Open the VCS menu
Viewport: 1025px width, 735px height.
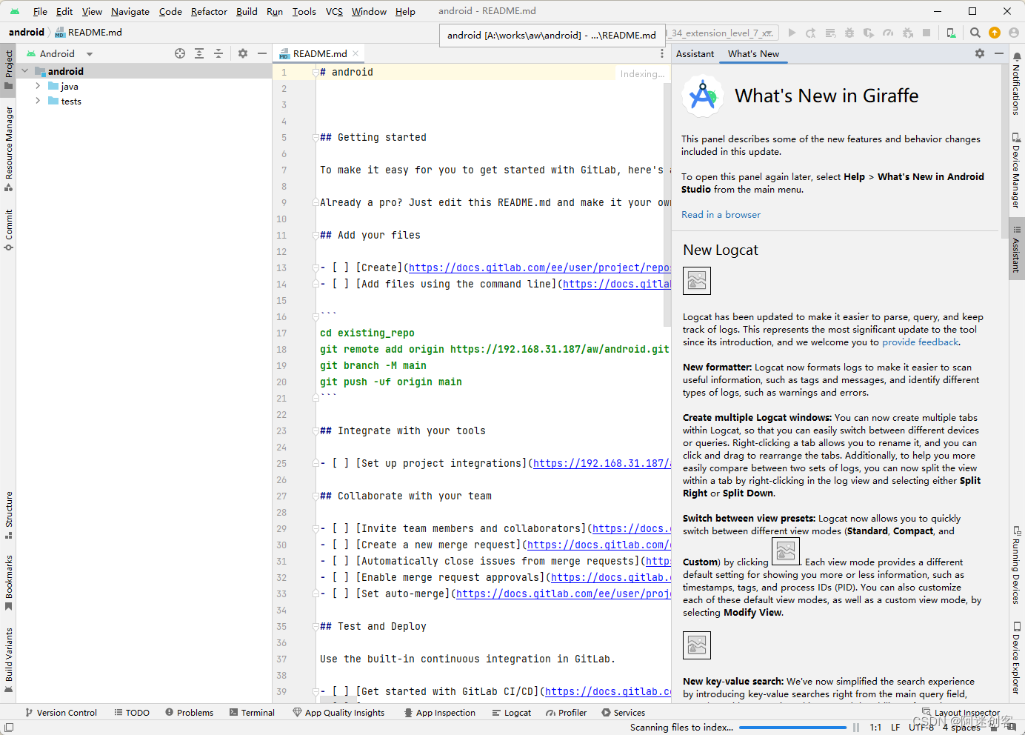[334, 11]
